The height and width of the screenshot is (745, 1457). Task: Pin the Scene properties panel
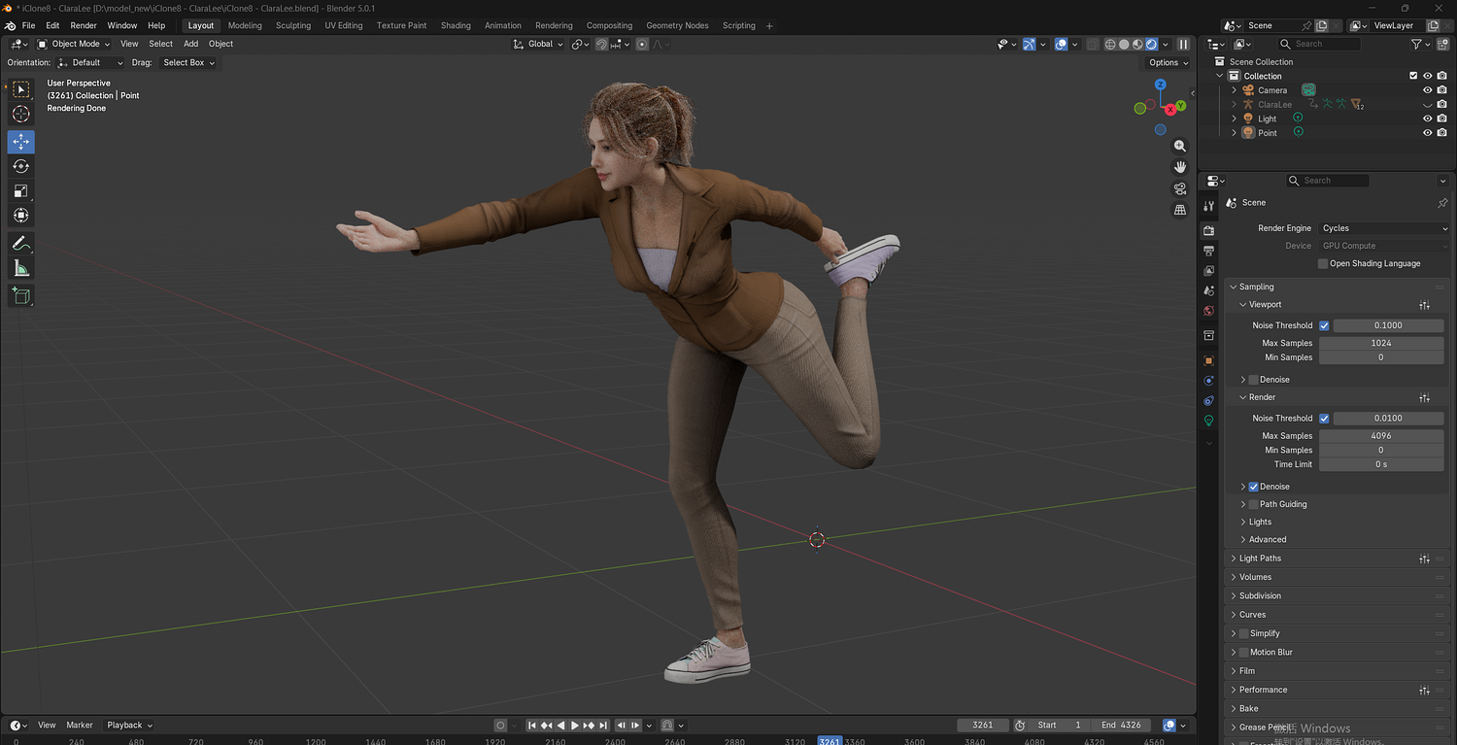tap(1441, 203)
